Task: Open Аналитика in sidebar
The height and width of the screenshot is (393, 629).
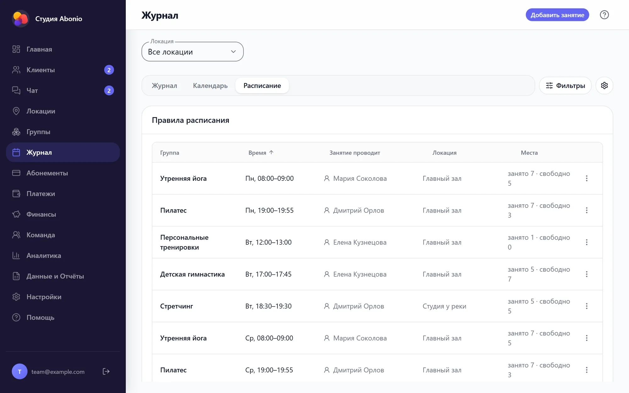Action: 63,256
